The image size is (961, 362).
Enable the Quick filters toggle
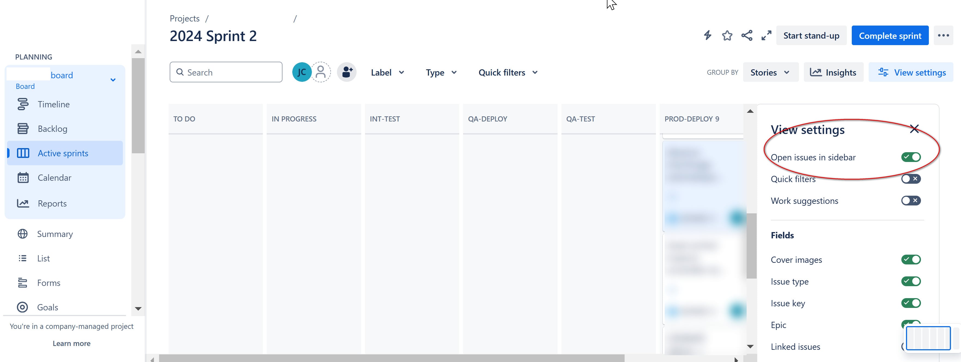tap(911, 179)
